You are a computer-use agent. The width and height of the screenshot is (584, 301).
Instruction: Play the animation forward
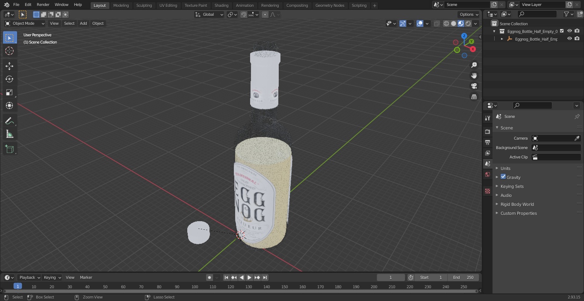click(249, 278)
